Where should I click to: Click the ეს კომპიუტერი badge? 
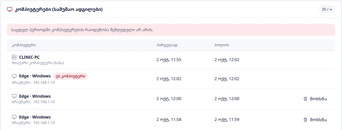[70, 76]
